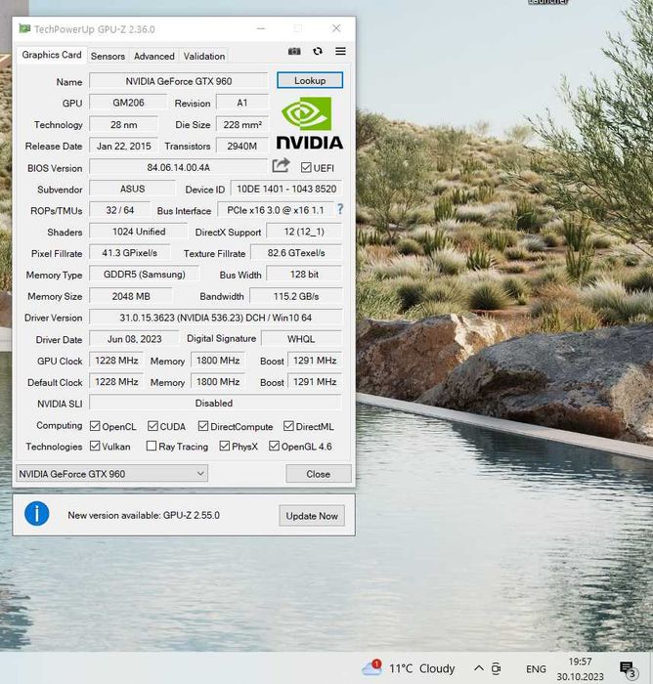Click the Name field NVIDIA GeForce GTX 960

tap(179, 81)
